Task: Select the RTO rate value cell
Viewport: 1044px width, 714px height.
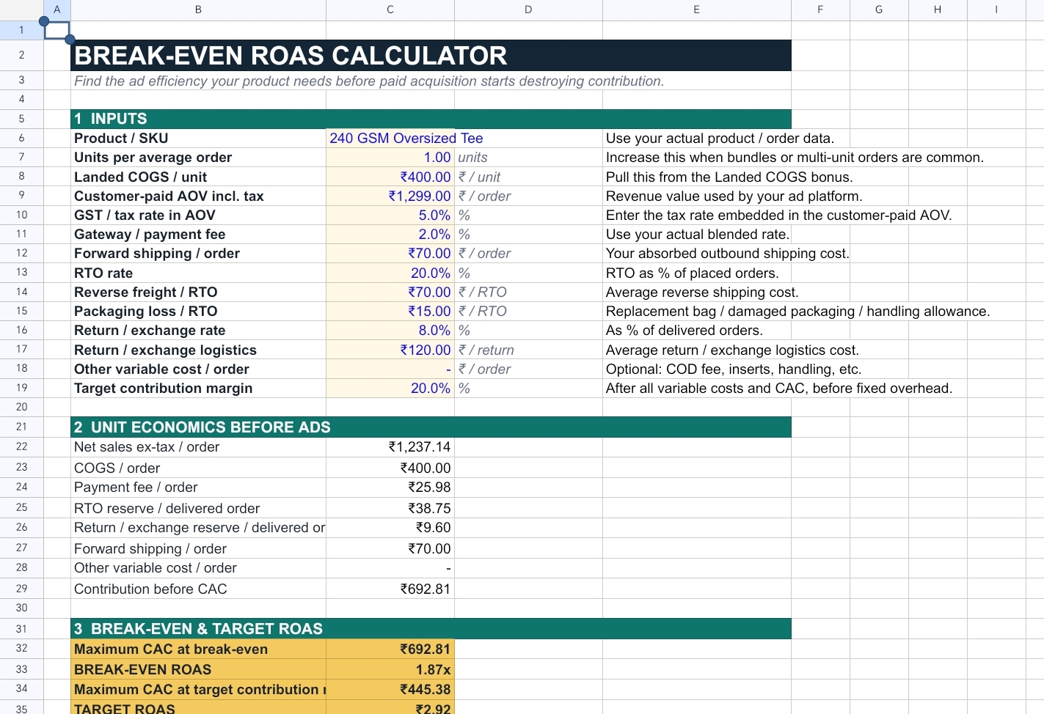Action: click(390, 273)
